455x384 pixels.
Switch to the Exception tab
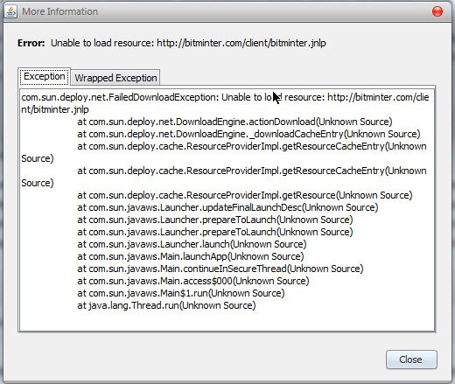click(45, 77)
